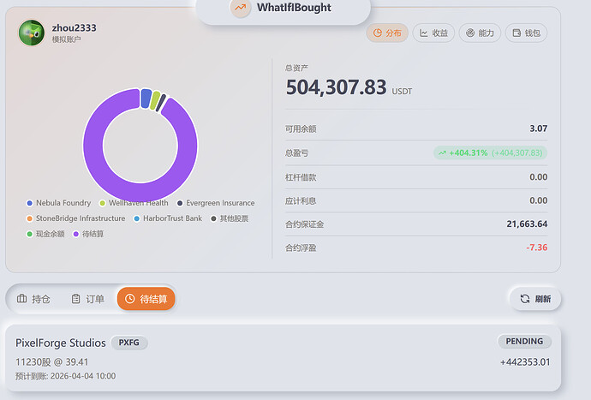Click total assets value 504,307.83
Image resolution: width=591 pixels, height=400 pixels.
coord(337,87)
